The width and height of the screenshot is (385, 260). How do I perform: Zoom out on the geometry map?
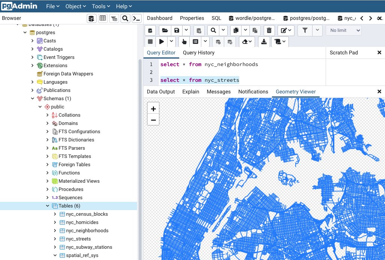pyautogui.click(x=153, y=119)
